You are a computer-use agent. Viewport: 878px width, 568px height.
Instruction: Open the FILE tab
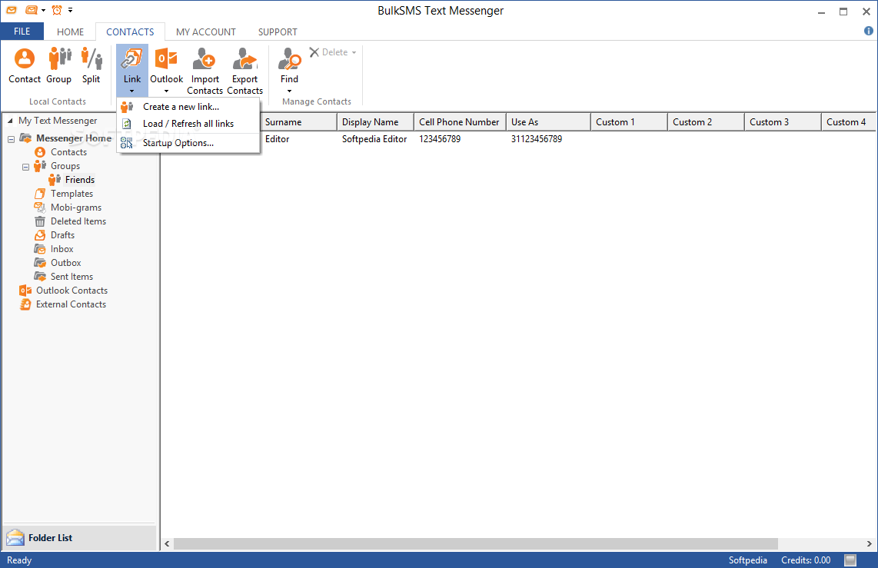click(22, 32)
